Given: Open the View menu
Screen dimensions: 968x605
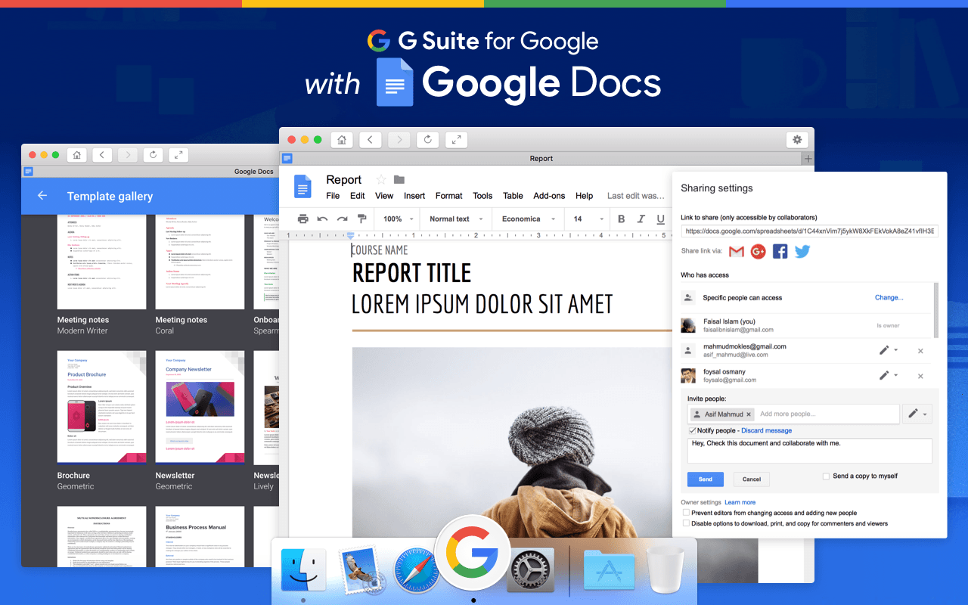Looking at the screenshot, I should click(x=384, y=196).
